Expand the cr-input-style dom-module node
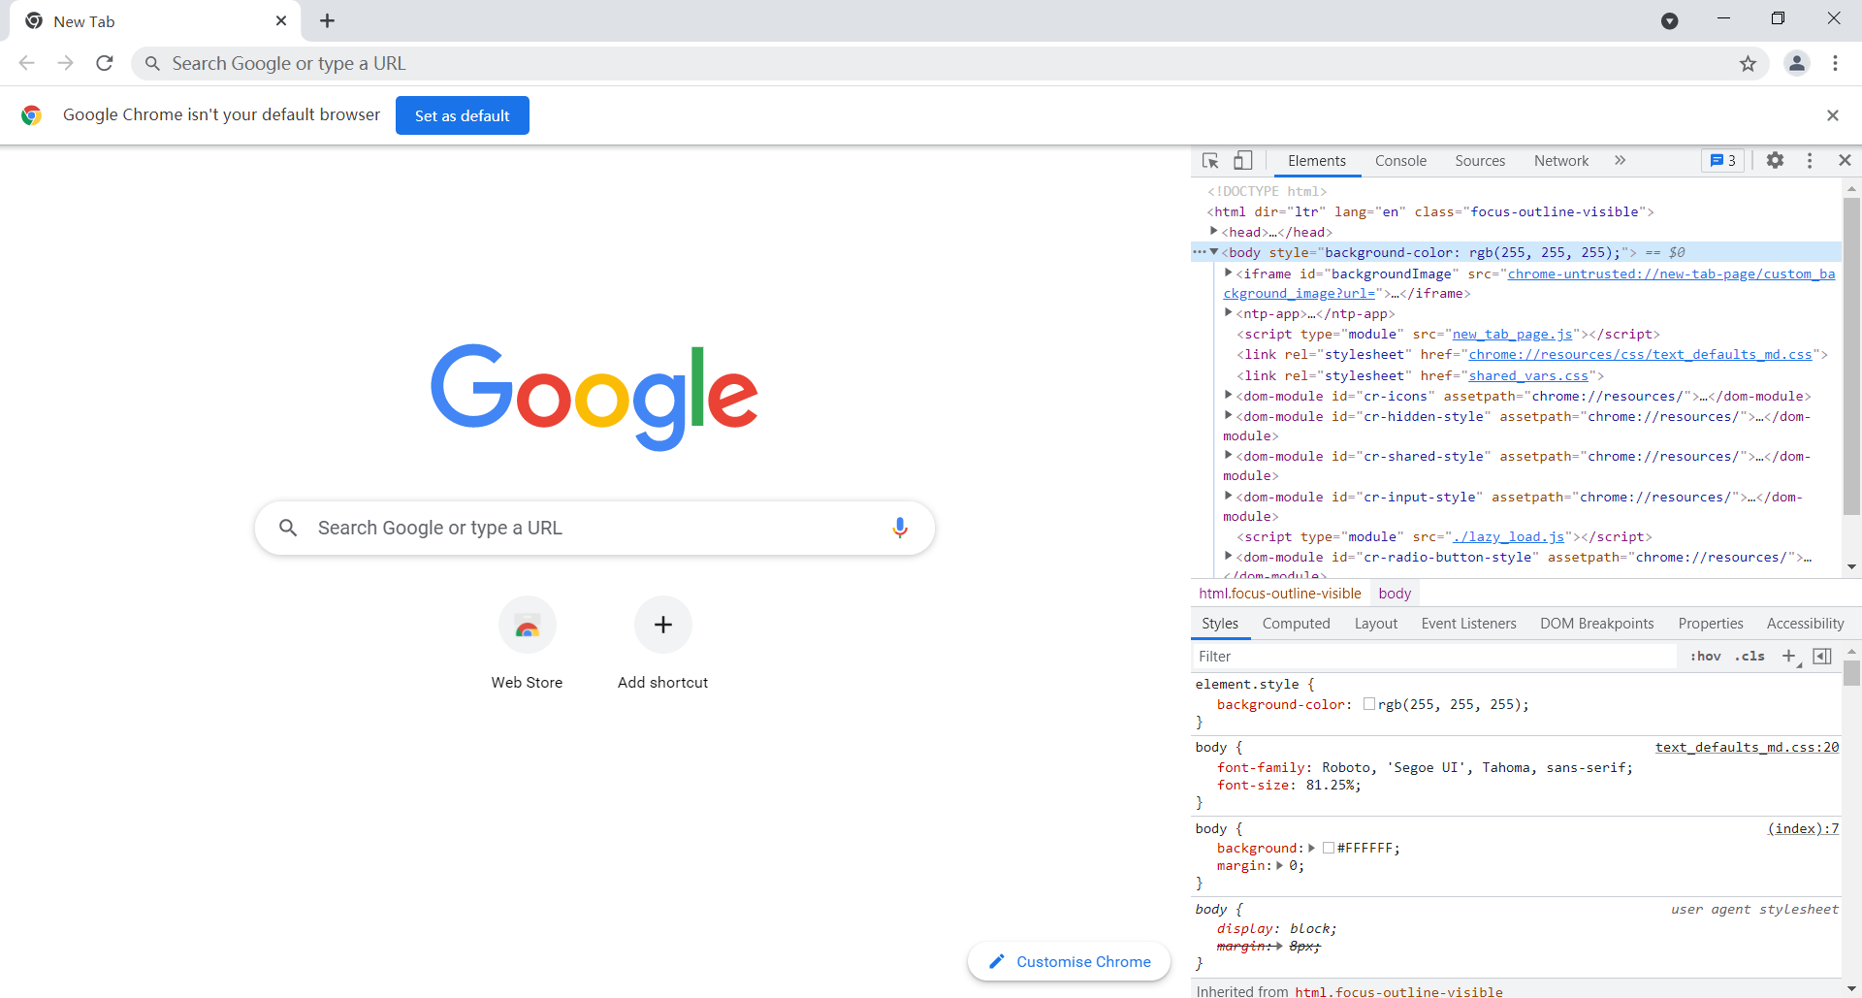The width and height of the screenshot is (1862, 998). [1229, 496]
